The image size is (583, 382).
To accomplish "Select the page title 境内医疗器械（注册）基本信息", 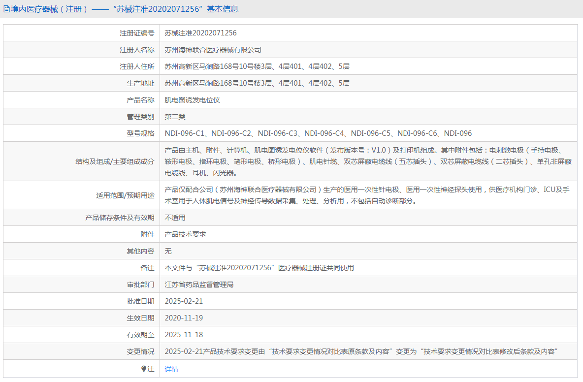I will click(125, 9).
